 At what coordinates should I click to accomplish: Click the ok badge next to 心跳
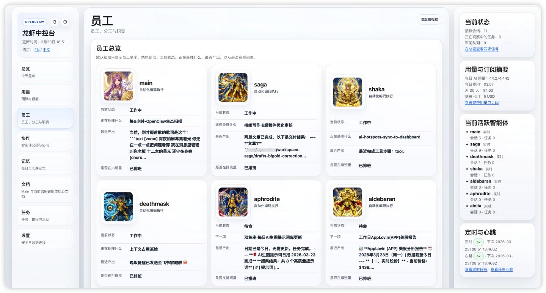click(x=479, y=256)
